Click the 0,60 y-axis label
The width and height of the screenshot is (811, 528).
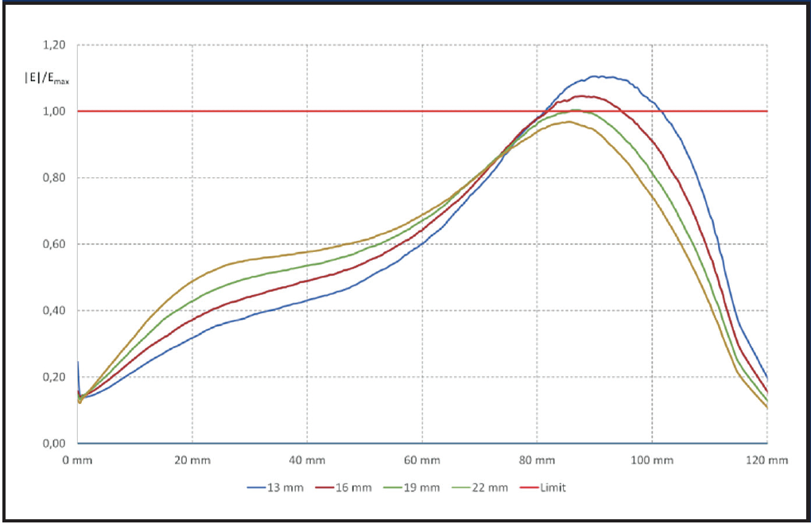[54, 244]
